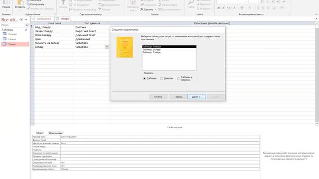Click the Счетчик data type cell

tap(92, 27)
